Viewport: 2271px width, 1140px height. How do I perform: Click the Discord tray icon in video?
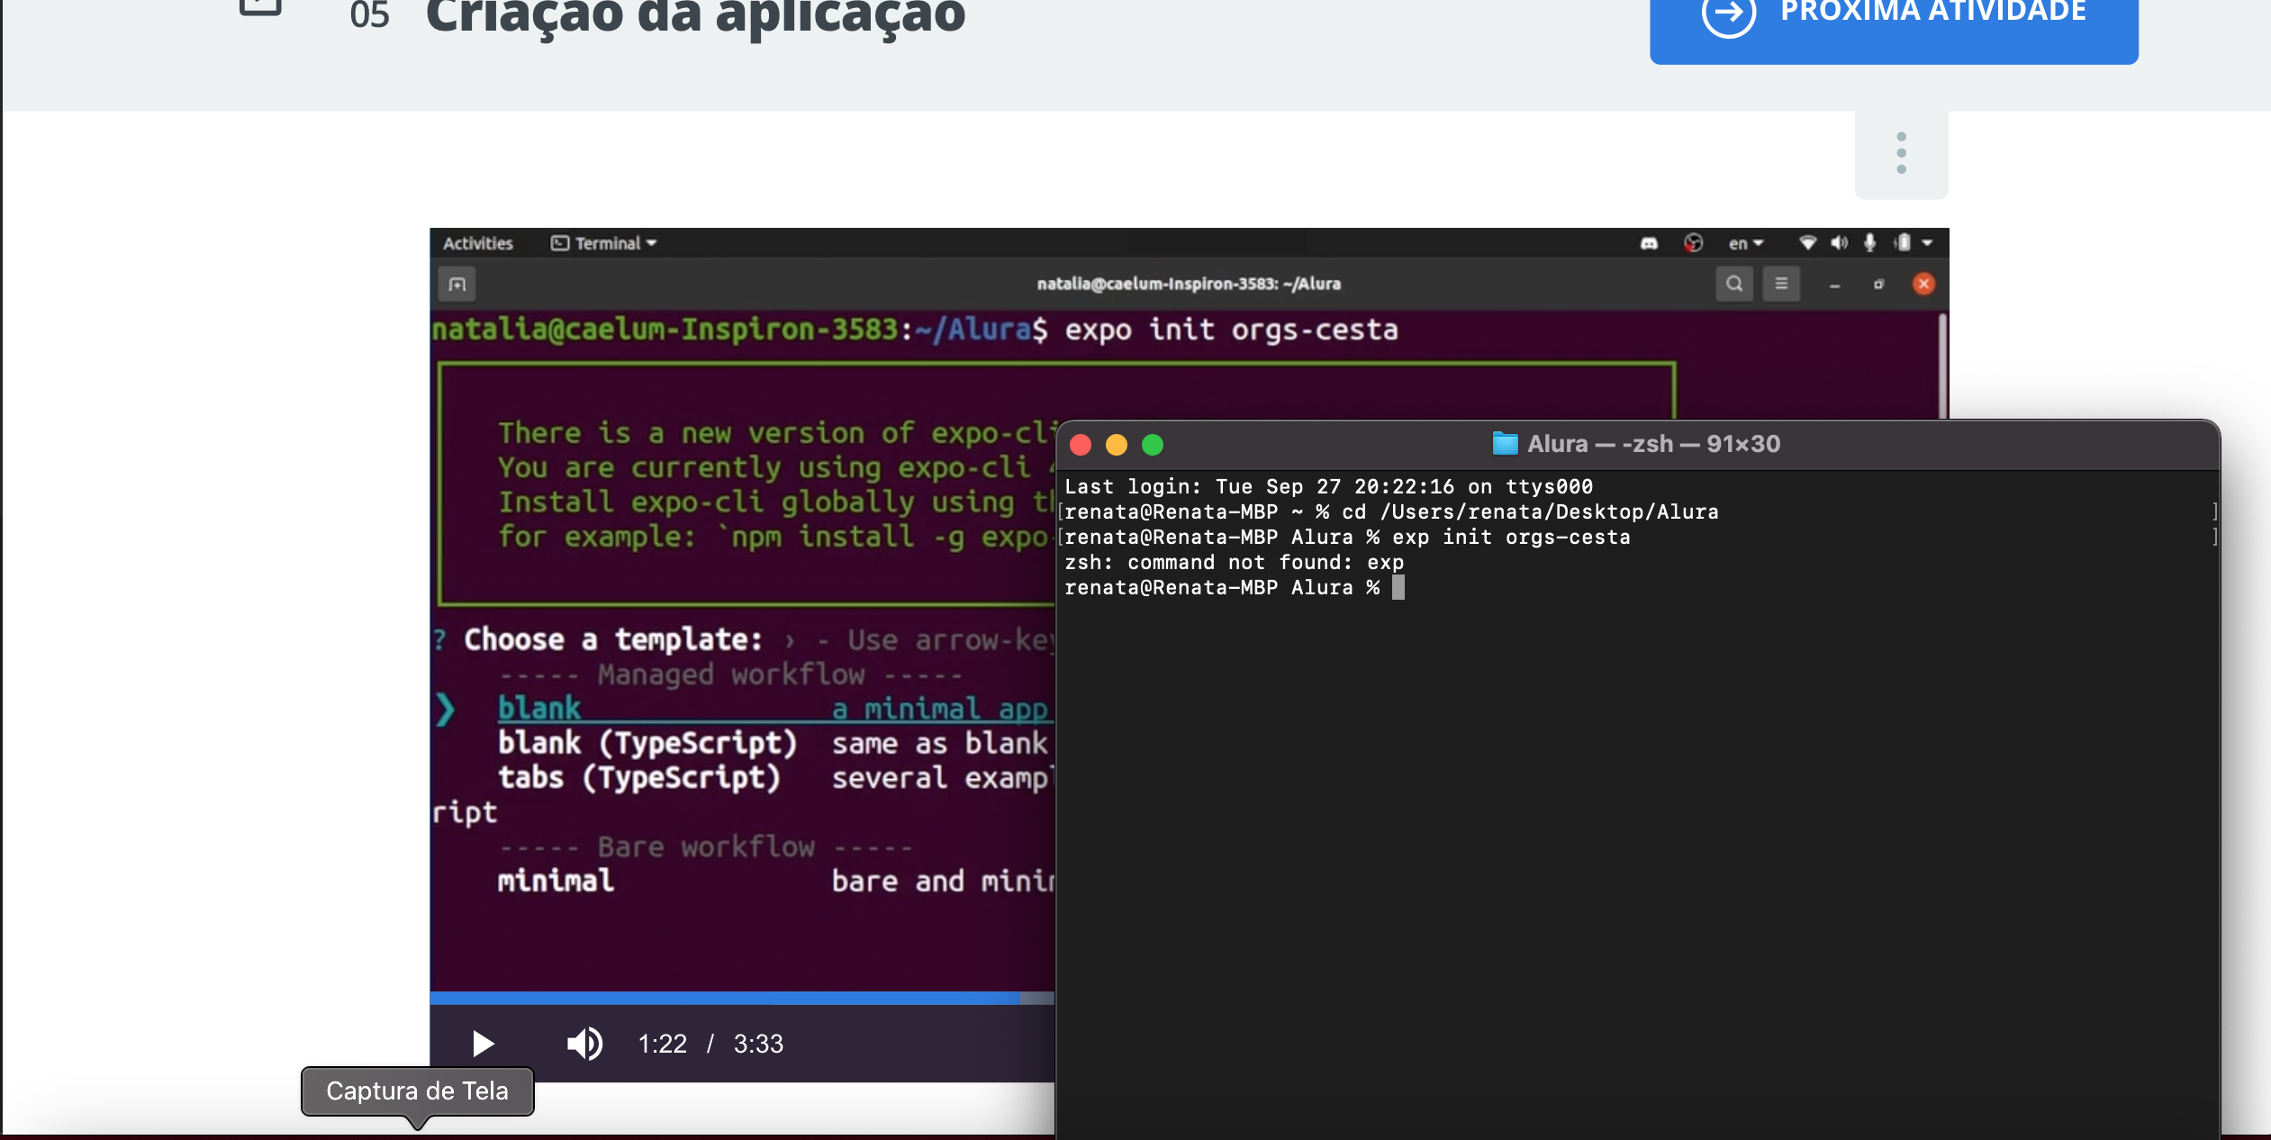coord(1649,243)
